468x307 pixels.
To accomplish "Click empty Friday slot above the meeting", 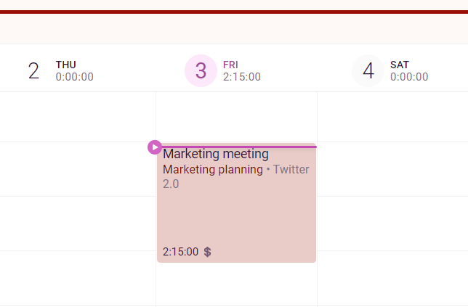I will 236,117.
